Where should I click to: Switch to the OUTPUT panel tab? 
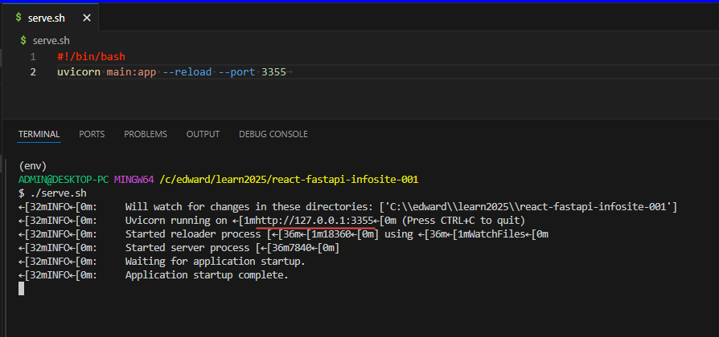tap(203, 134)
